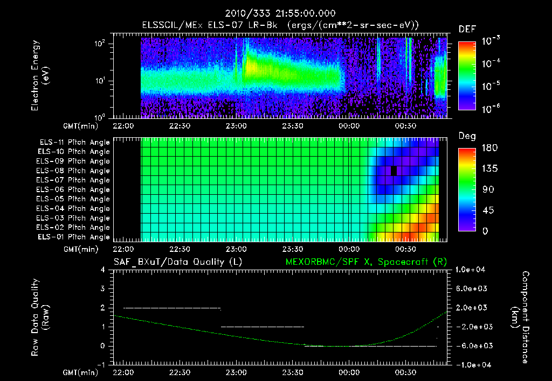552x381 pixels.
Task: Click the 10^-5 value on the DEF scale
Action: (491, 86)
